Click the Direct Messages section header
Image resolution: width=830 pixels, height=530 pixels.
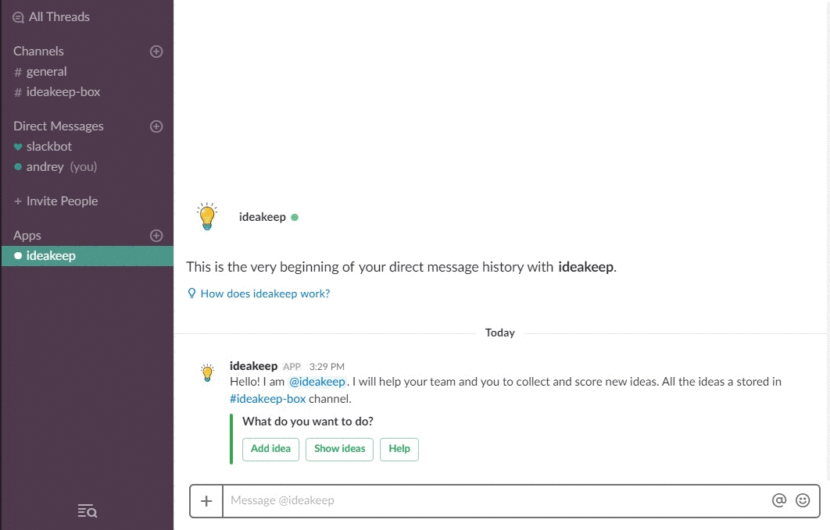tap(59, 126)
